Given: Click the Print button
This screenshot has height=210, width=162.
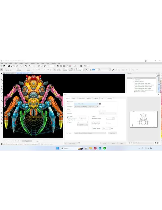Looking at the screenshot, I should tap(104, 143).
